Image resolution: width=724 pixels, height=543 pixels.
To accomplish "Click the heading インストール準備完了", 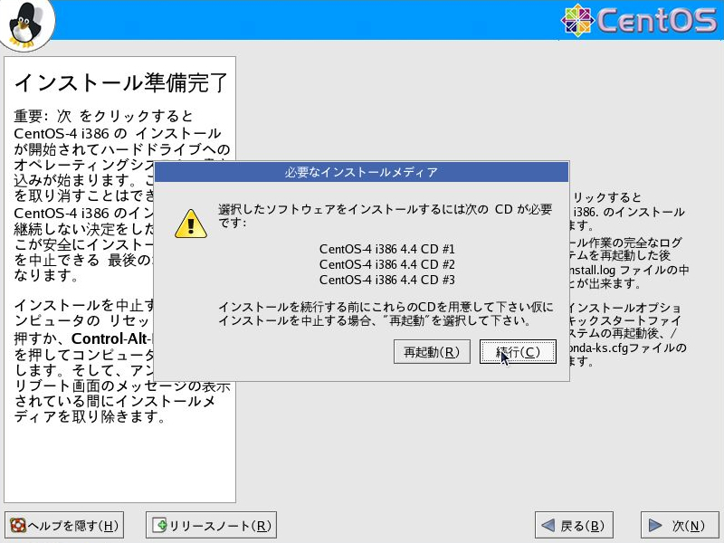I will [121, 82].
